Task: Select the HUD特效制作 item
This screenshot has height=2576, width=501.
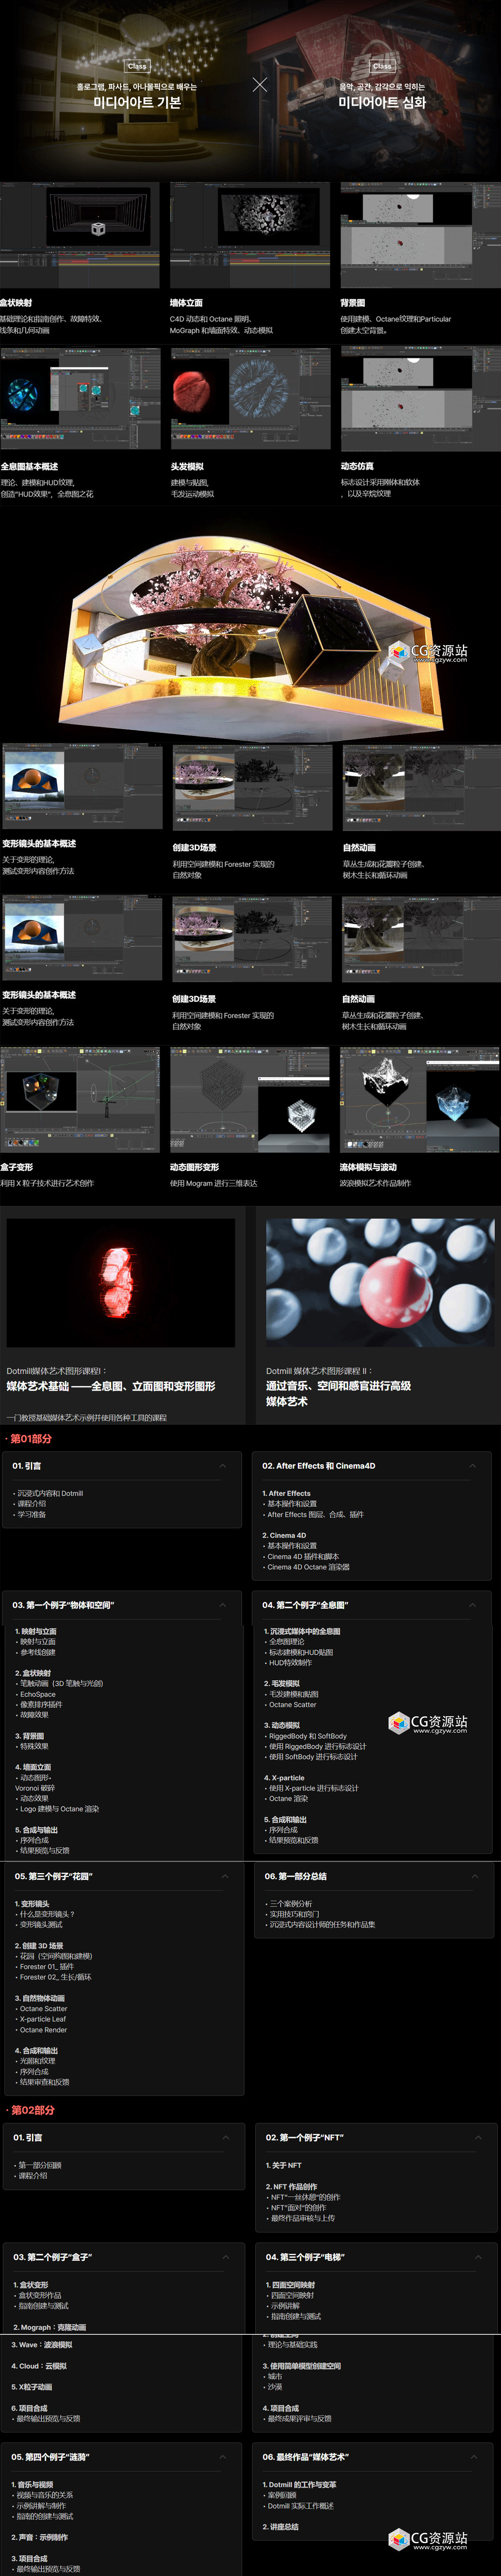Action: (x=291, y=1663)
